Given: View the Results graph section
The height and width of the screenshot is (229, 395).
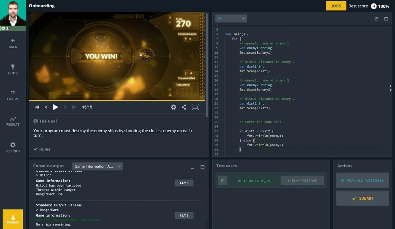Looking at the screenshot, I should pyautogui.click(x=13, y=121).
